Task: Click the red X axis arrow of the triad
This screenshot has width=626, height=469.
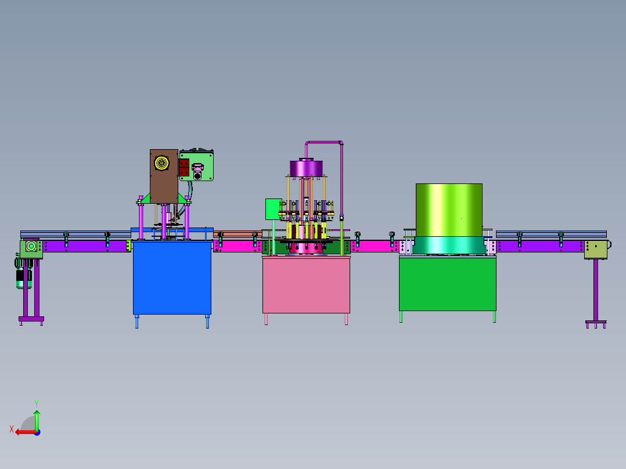Action: pyautogui.click(x=25, y=432)
